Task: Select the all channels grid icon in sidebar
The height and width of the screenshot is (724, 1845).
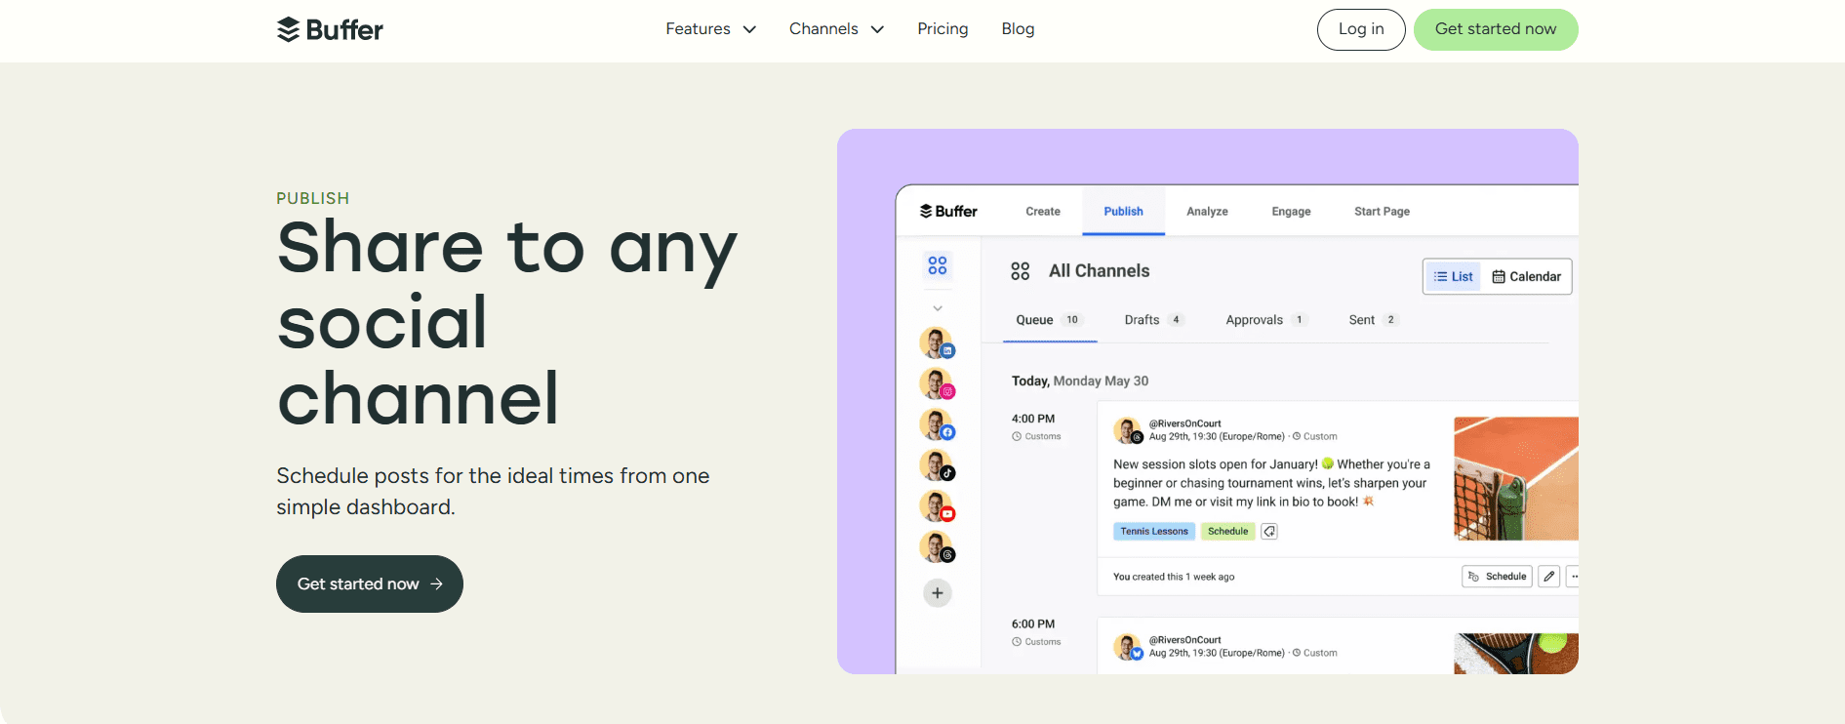Action: pos(938,265)
